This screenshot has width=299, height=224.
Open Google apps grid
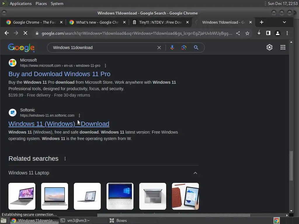point(283,47)
